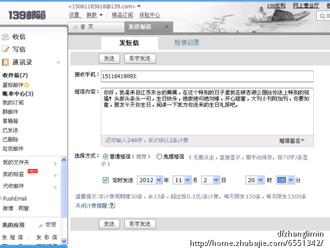Click the 139返利 link

tap(276, 5)
